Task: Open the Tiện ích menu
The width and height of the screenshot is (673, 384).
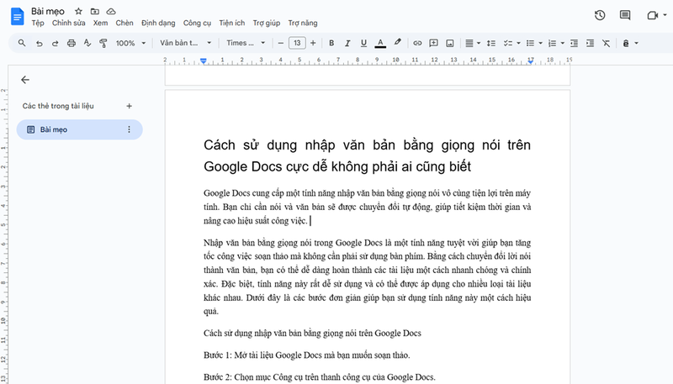Action: 232,23
